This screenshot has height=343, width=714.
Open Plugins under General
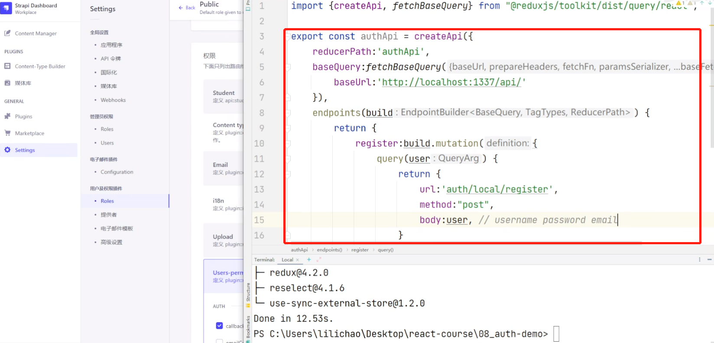tap(23, 116)
